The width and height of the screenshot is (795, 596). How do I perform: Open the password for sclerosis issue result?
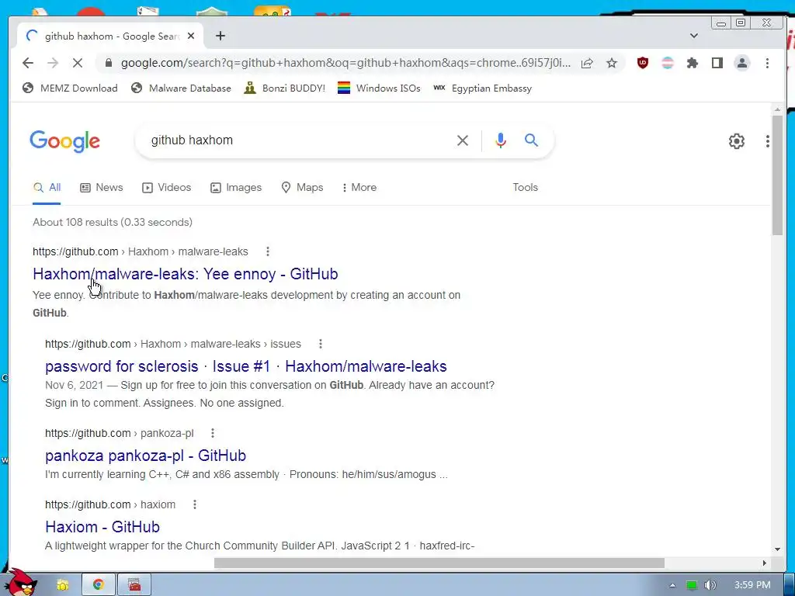246,366
